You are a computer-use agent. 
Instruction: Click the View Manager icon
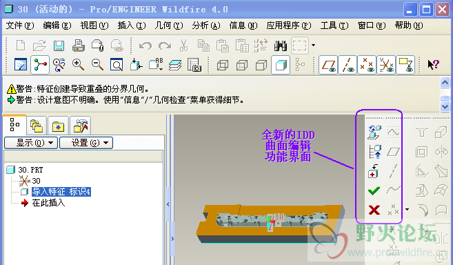194,65
